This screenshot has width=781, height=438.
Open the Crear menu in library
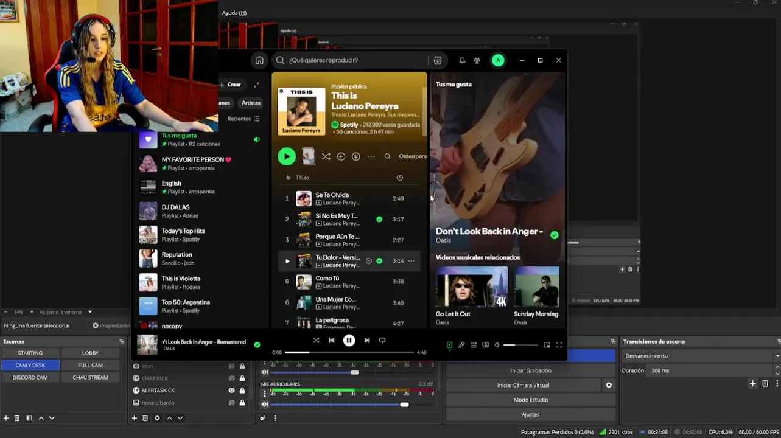coord(230,85)
